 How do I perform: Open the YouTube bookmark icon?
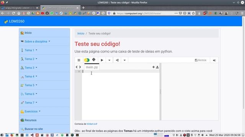point(42,13)
